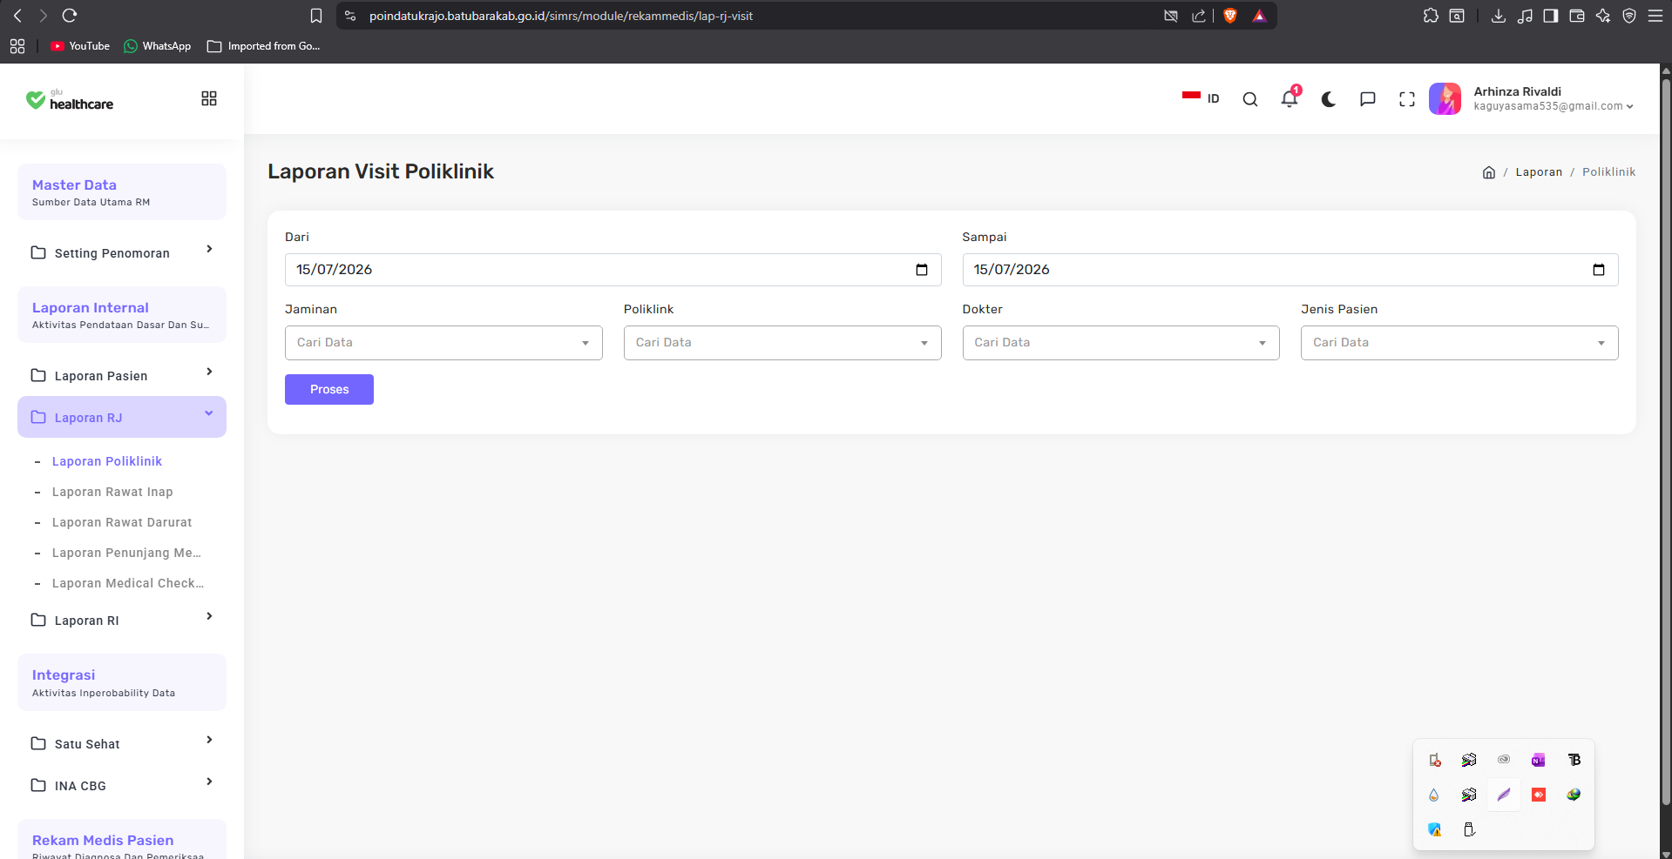Open the Sampai date picker calendar icon
The image size is (1672, 859).
click(1599, 270)
